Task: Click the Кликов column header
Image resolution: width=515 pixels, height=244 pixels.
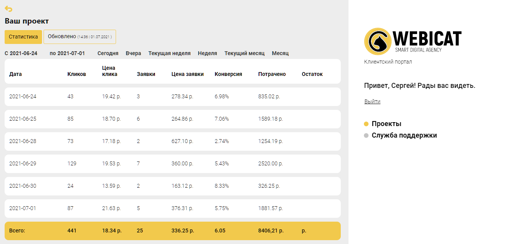Action: pos(77,74)
